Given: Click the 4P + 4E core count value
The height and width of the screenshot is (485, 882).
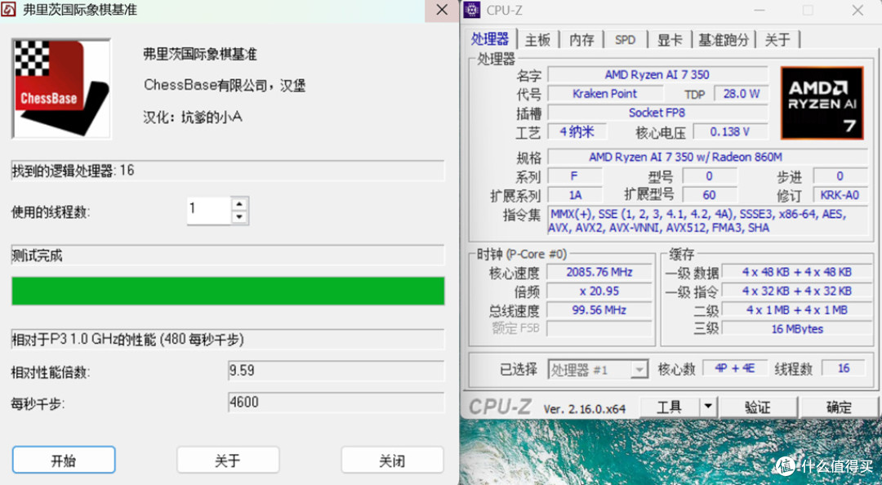Looking at the screenshot, I should [734, 368].
